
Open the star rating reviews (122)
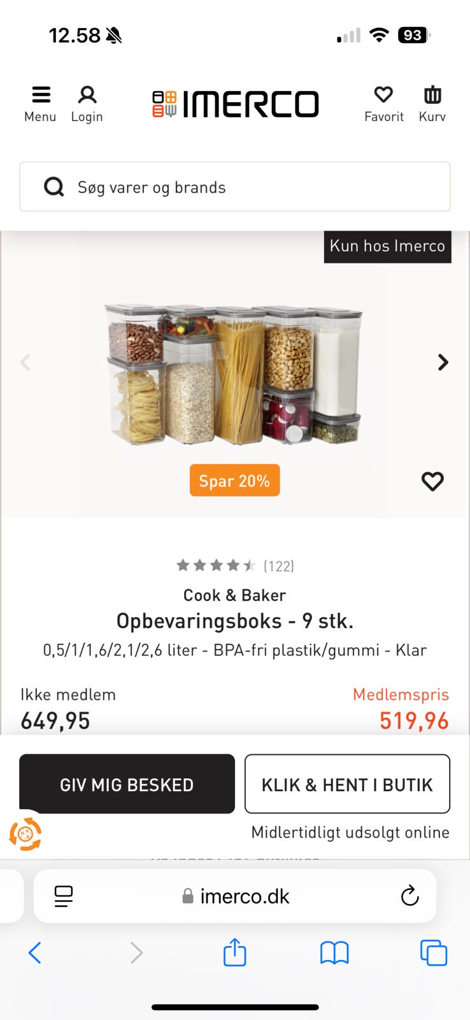tap(235, 565)
